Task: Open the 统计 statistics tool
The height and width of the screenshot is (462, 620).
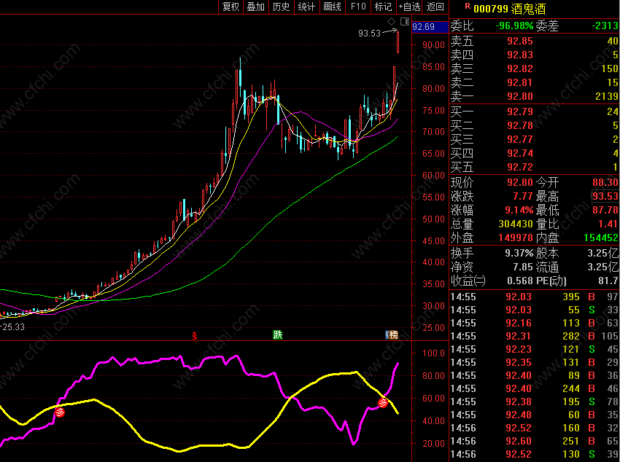Action: coord(306,7)
